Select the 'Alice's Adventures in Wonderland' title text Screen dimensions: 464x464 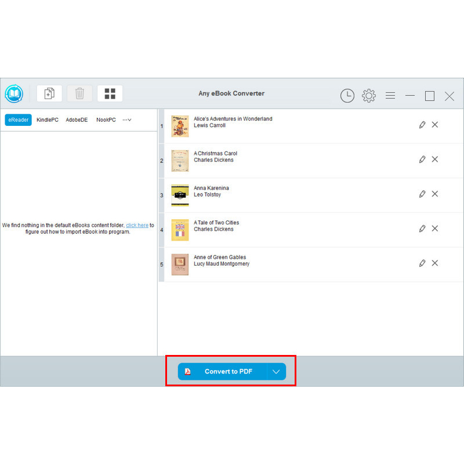(x=233, y=119)
